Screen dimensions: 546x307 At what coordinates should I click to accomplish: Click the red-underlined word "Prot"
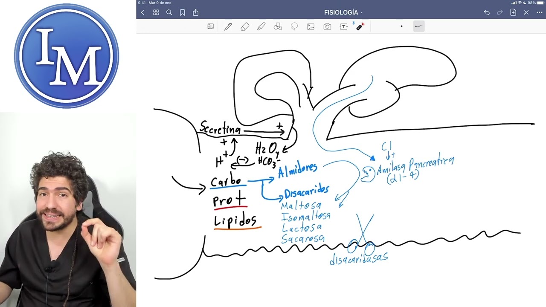coord(229,200)
